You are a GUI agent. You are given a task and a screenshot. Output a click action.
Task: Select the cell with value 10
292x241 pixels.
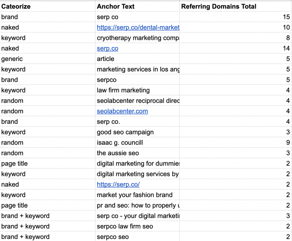[x=236, y=27]
